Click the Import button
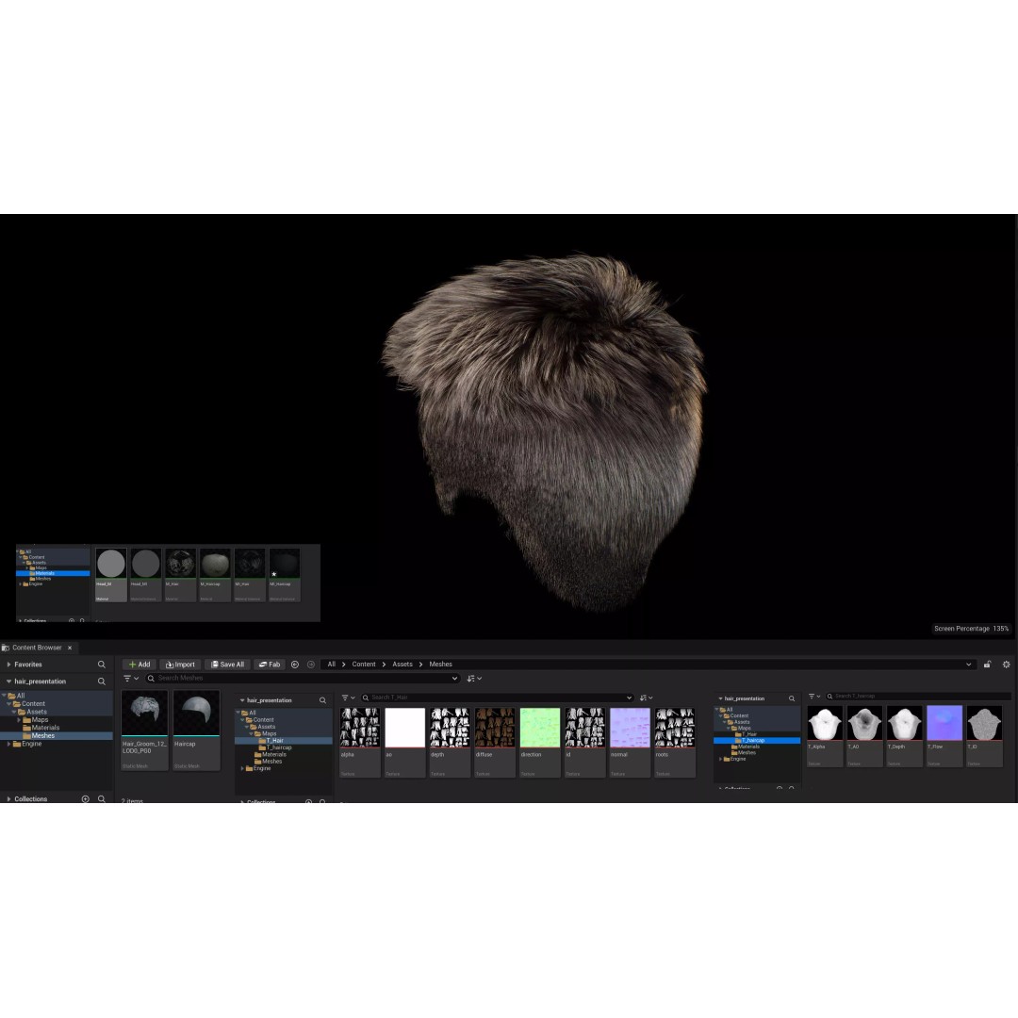Image resolution: width=1018 pixels, height=1018 pixels. (x=180, y=665)
